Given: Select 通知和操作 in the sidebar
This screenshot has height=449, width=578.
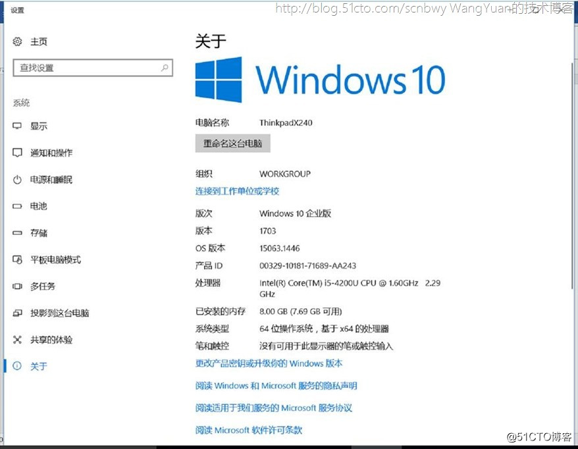Looking at the screenshot, I should point(51,153).
